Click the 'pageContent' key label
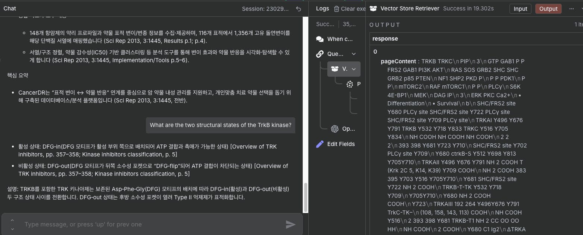Viewport: 583px width, 235px height. coord(398,61)
